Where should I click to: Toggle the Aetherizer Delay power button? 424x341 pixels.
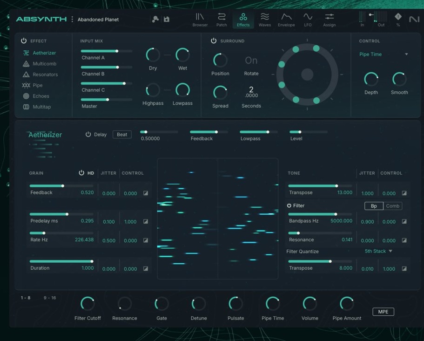pos(88,135)
